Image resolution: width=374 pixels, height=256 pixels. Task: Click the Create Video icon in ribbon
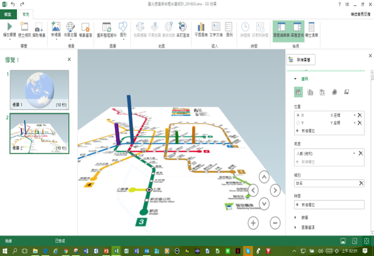[x=24, y=26]
